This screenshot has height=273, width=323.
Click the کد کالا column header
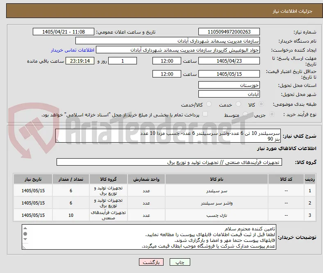[x=286, y=179]
